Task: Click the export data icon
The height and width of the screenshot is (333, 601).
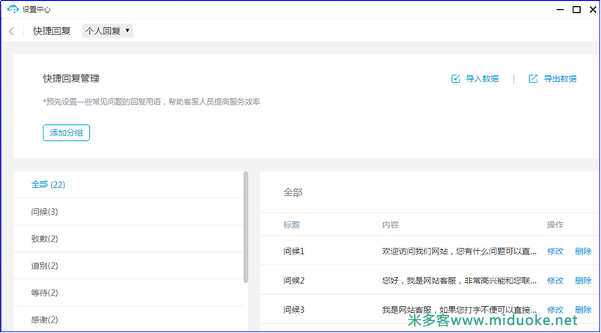Action: coord(533,79)
